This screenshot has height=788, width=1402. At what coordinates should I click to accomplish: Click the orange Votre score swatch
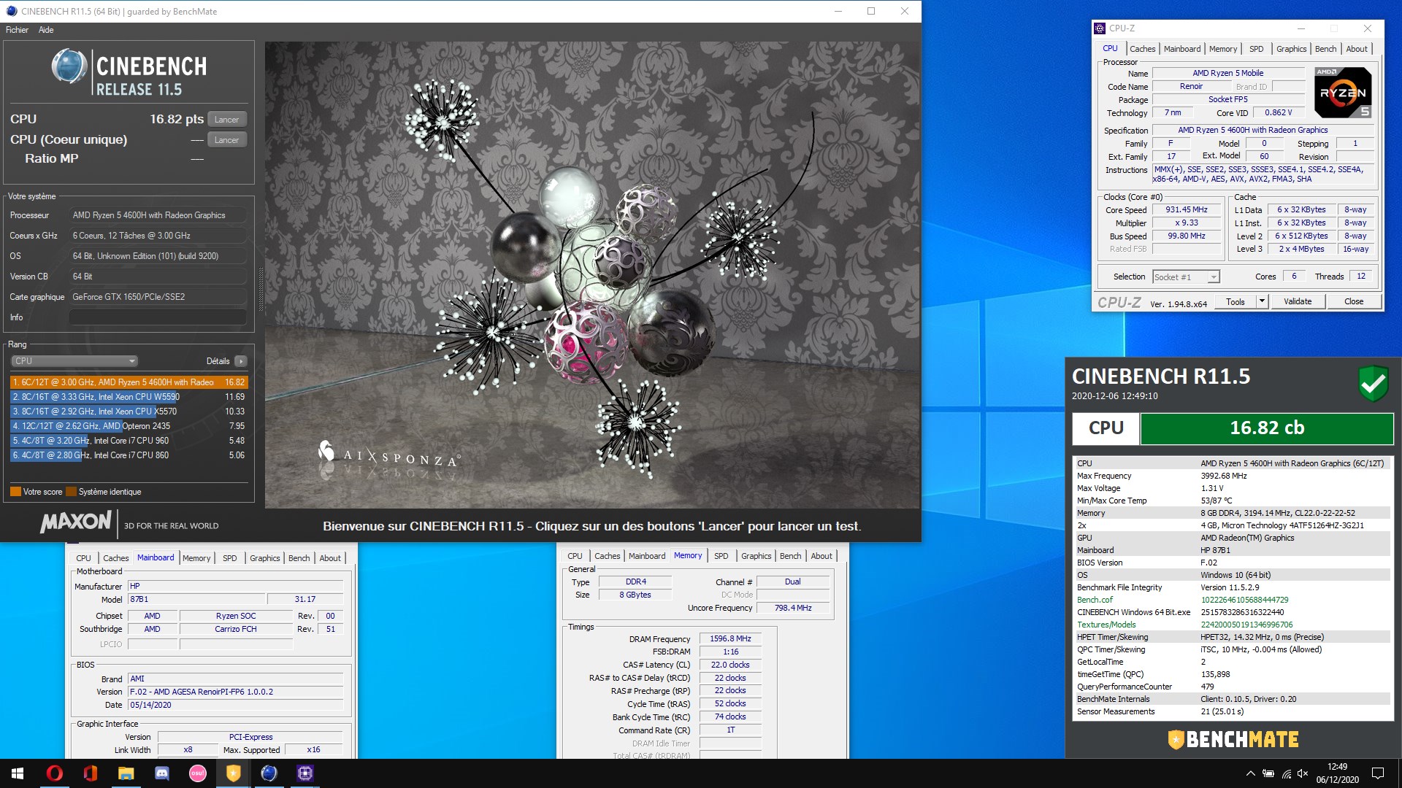point(15,492)
